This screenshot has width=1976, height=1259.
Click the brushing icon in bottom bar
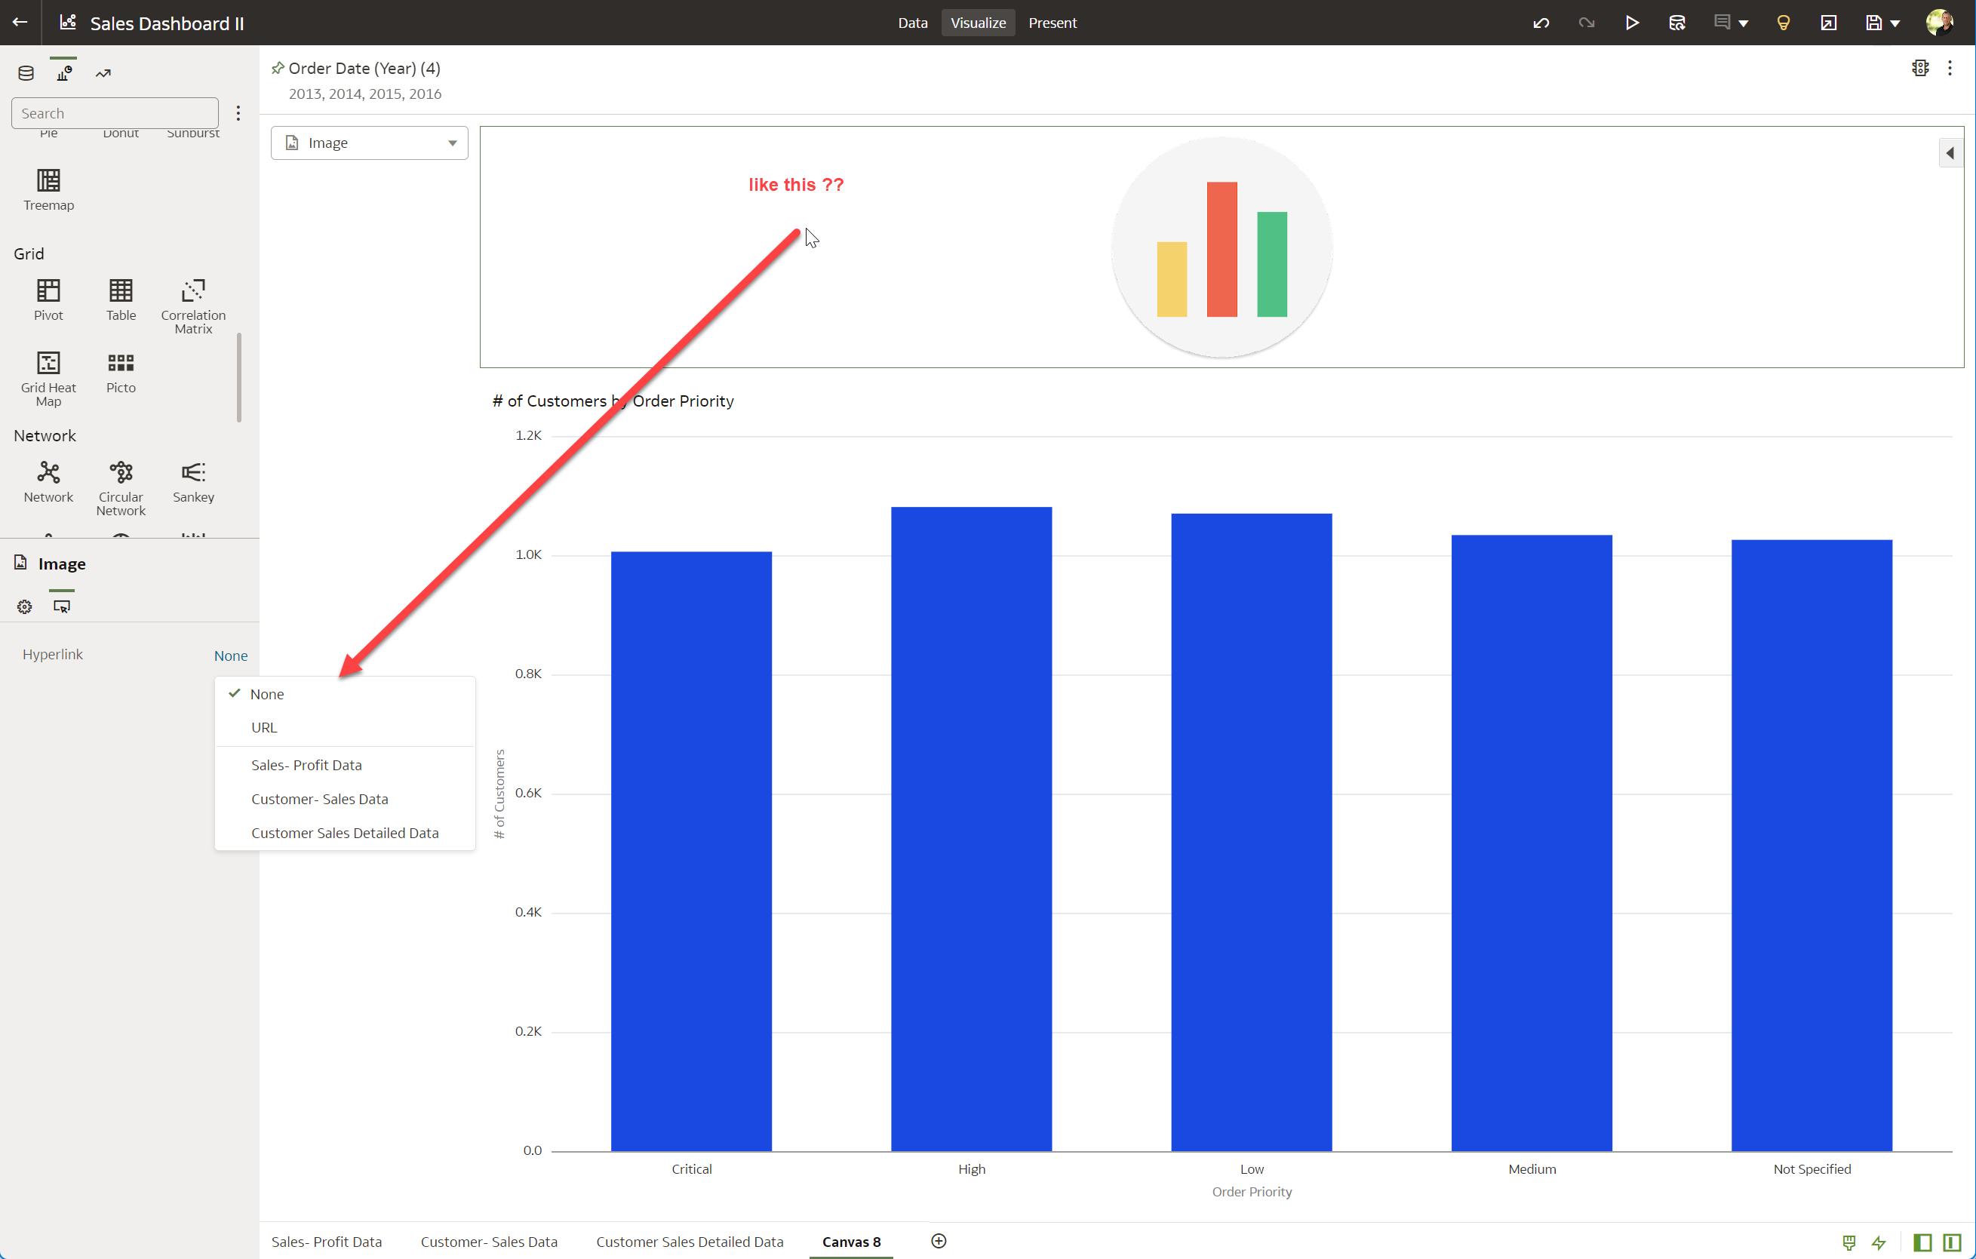pos(1848,1242)
